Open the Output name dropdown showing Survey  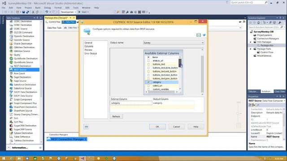click(174, 43)
